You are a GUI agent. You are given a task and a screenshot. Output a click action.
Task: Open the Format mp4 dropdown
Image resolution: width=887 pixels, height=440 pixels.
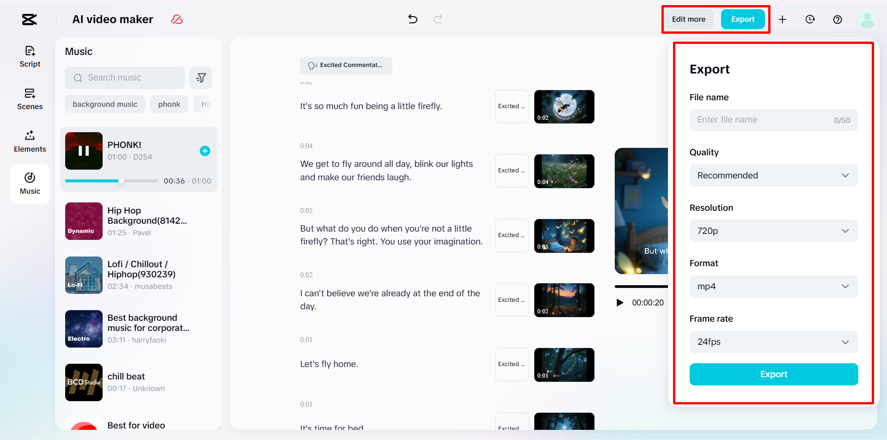coord(774,287)
